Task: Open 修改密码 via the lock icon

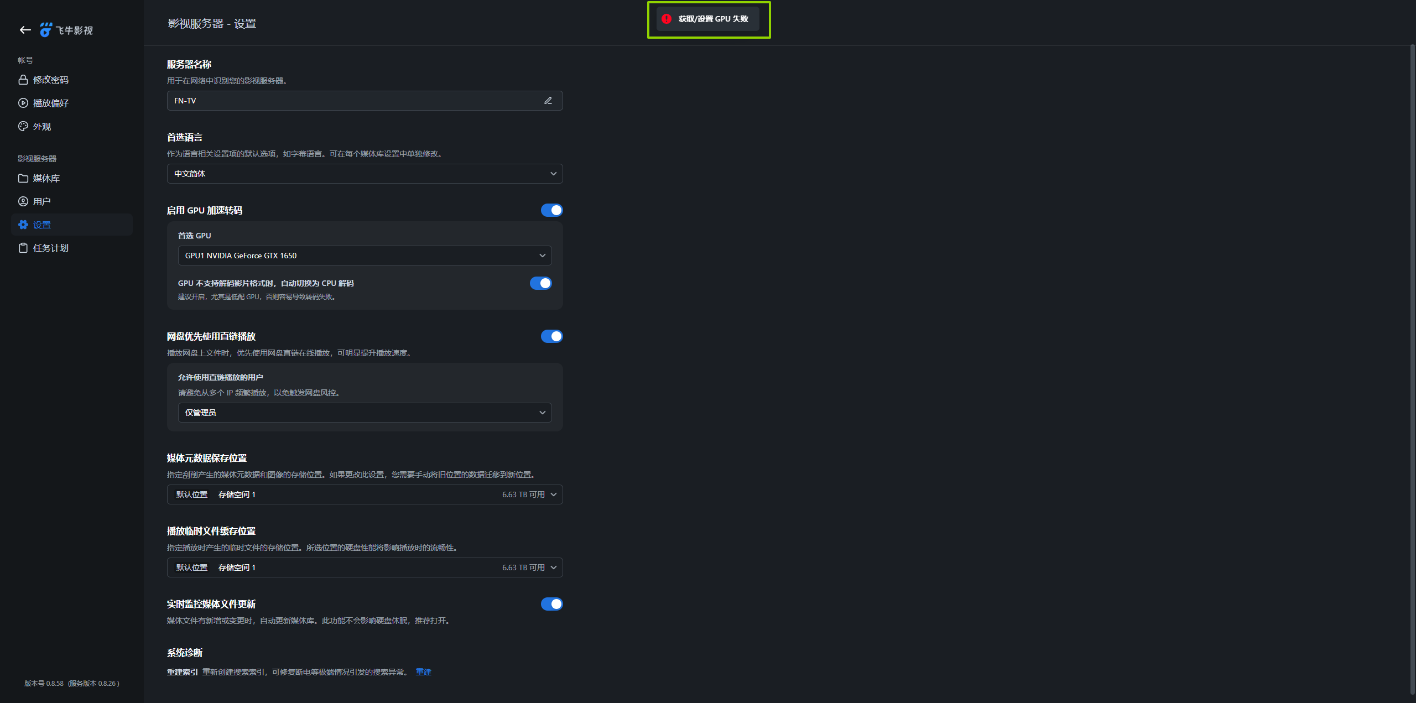Action: (x=23, y=80)
